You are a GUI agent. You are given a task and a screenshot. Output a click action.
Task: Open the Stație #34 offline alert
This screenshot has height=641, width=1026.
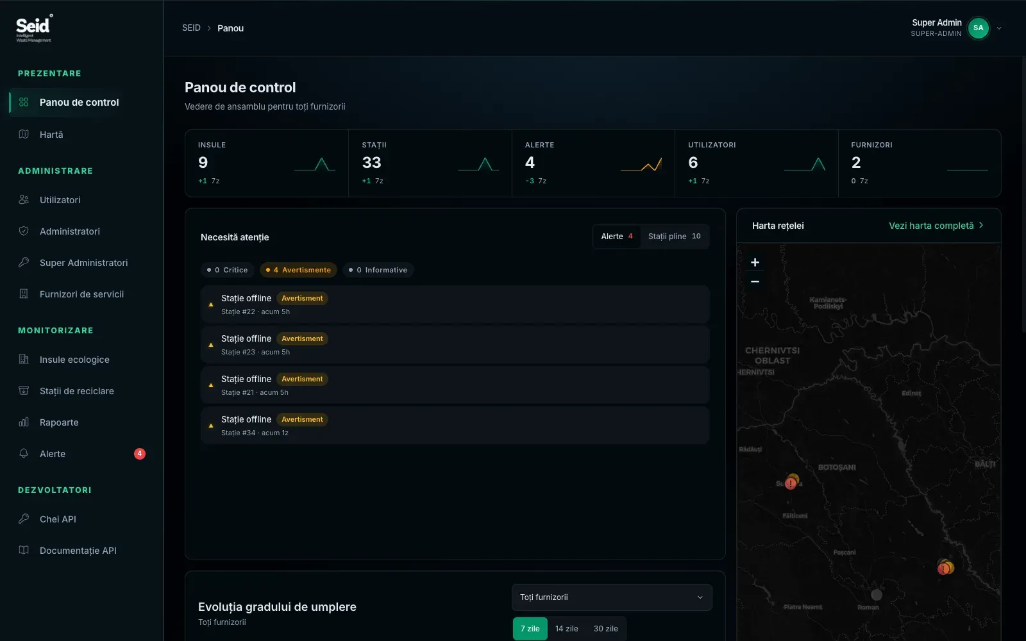(455, 426)
